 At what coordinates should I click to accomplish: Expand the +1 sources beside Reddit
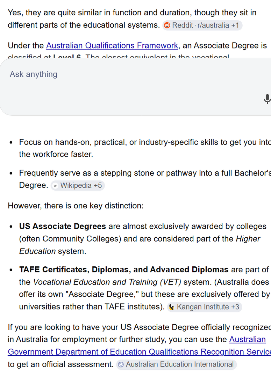(x=235, y=25)
